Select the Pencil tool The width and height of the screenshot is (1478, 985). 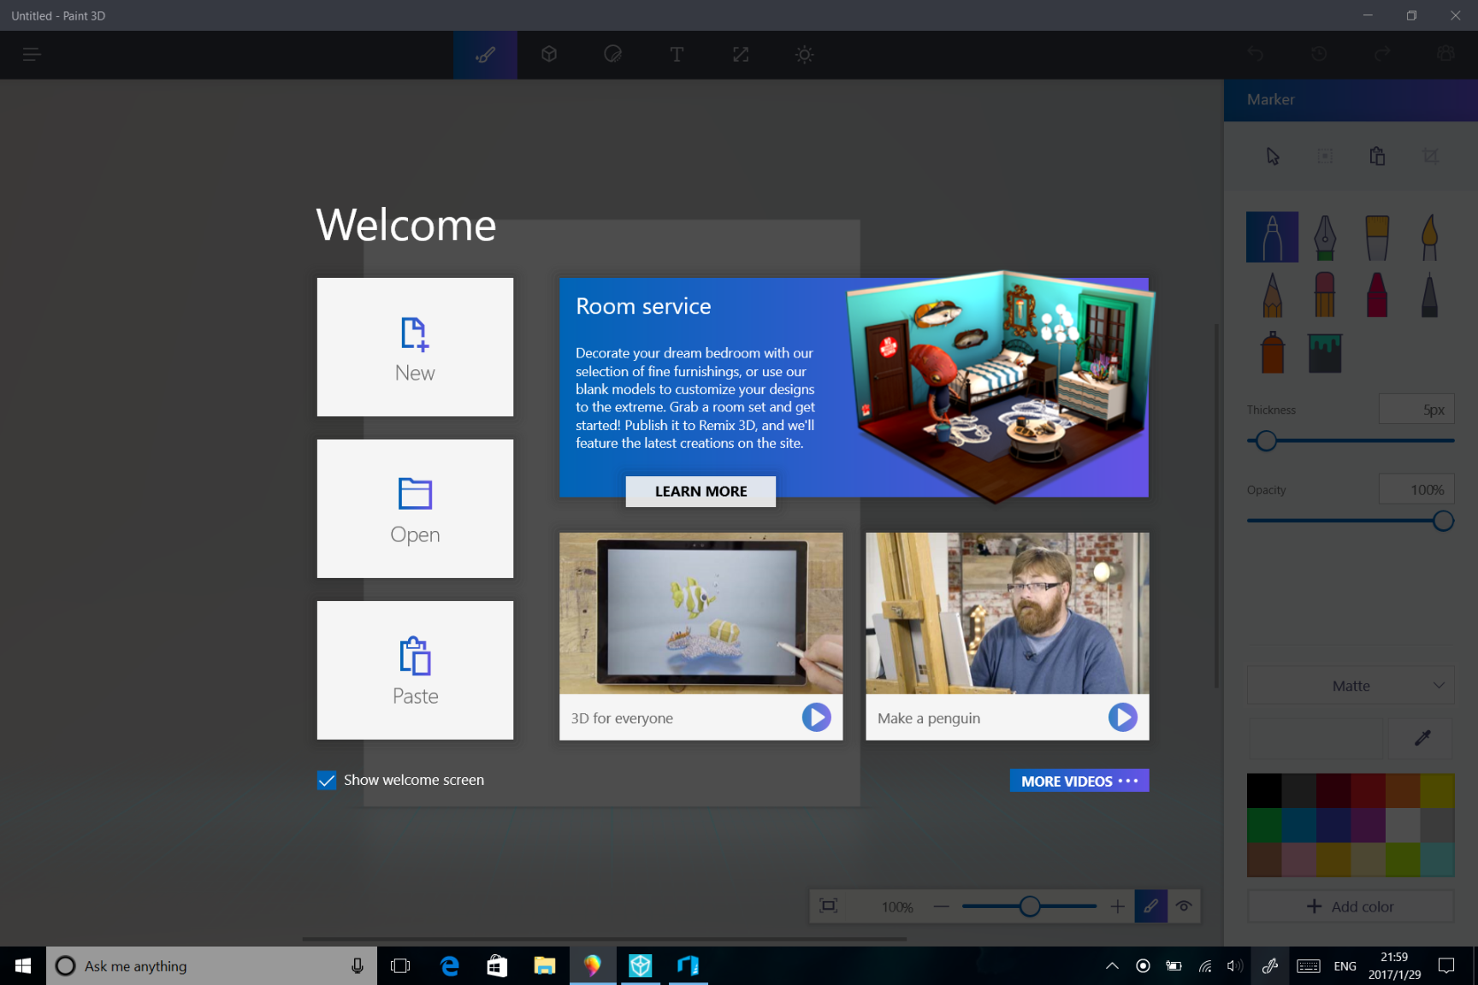click(1273, 294)
